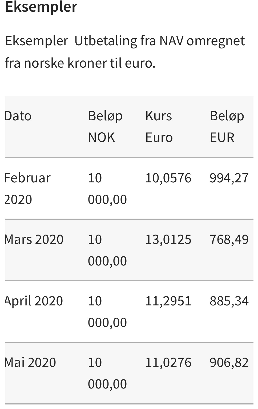
Task: Click exchange rate 11,0276
Action: pyautogui.click(x=168, y=362)
